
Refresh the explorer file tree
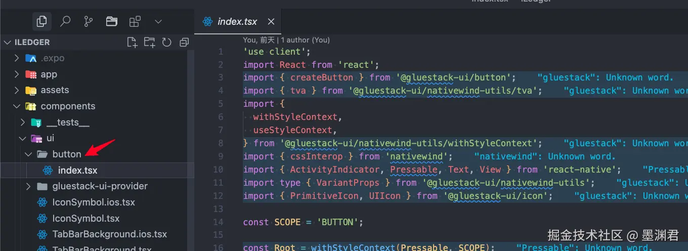point(166,43)
